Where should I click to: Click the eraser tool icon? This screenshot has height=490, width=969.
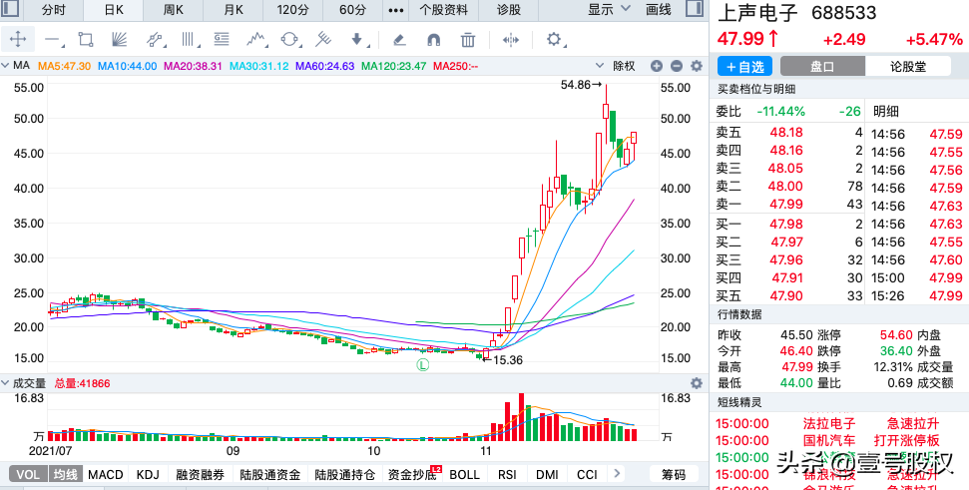[399, 40]
